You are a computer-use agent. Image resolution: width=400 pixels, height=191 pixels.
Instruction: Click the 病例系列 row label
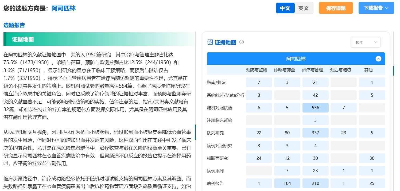[215, 171]
